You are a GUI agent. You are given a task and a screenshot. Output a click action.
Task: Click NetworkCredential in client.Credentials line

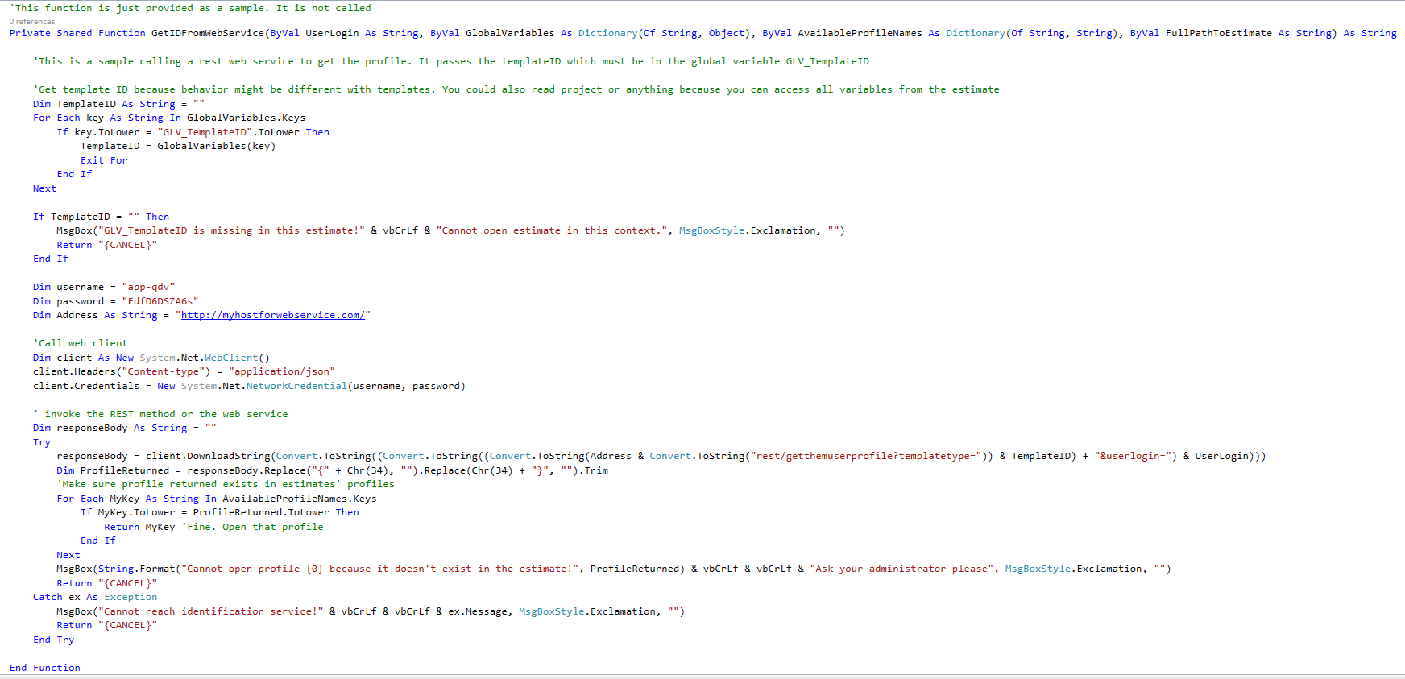(296, 386)
